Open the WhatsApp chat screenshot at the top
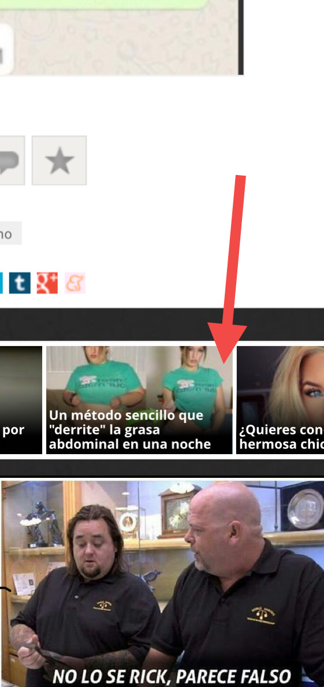Image resolution: width=324 pixels, height=687 pixels. tap(121, 37)
